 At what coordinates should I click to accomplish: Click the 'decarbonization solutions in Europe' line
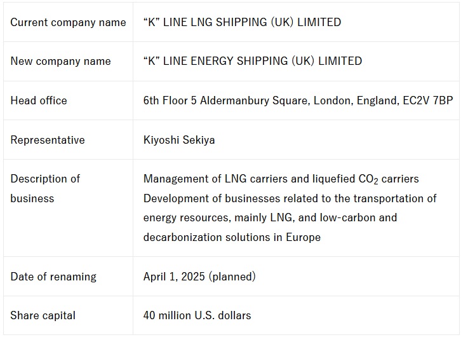pyautogui.click(x=232, y=237)
